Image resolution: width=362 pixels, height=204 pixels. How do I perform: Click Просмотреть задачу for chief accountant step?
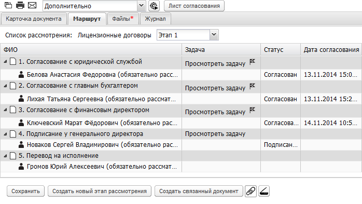click(215, 88)
